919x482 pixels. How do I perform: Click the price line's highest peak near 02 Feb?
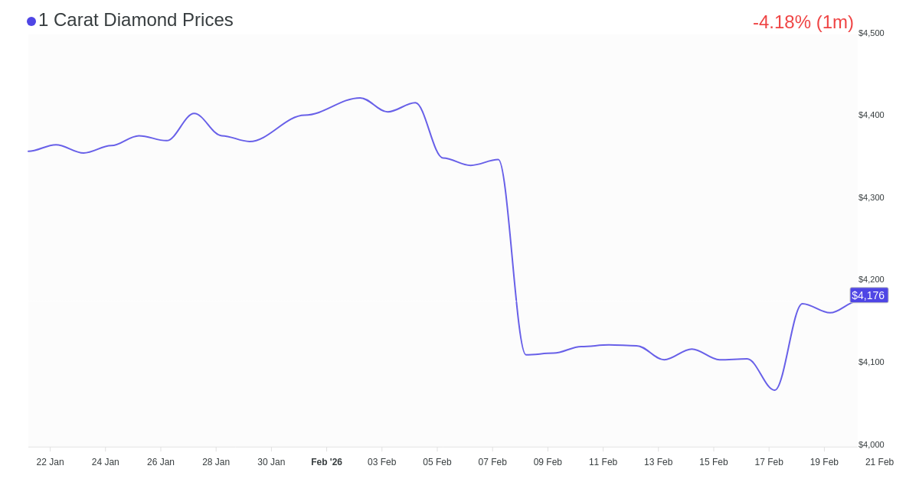point(359,98)
